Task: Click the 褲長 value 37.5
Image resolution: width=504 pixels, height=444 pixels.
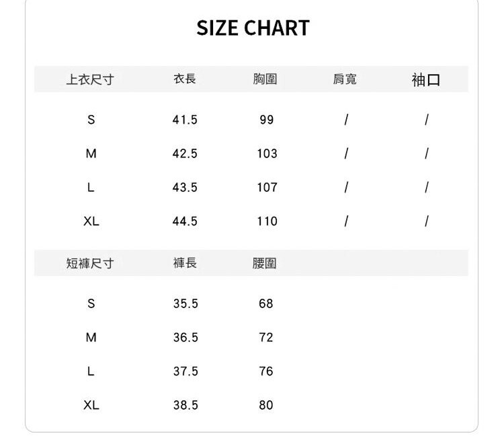Action: pos(185,371)
